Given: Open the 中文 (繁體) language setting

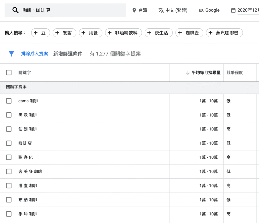Looking at the screenshot, I should (x=173, y=10).
